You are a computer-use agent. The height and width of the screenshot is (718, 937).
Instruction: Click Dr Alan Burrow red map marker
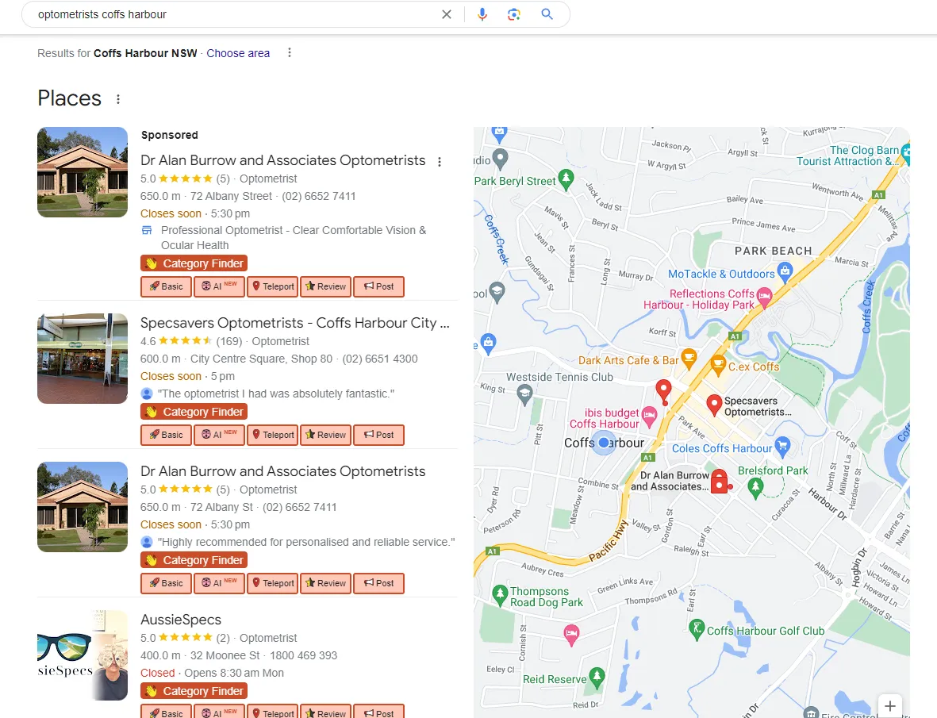(x=720, y=481)
